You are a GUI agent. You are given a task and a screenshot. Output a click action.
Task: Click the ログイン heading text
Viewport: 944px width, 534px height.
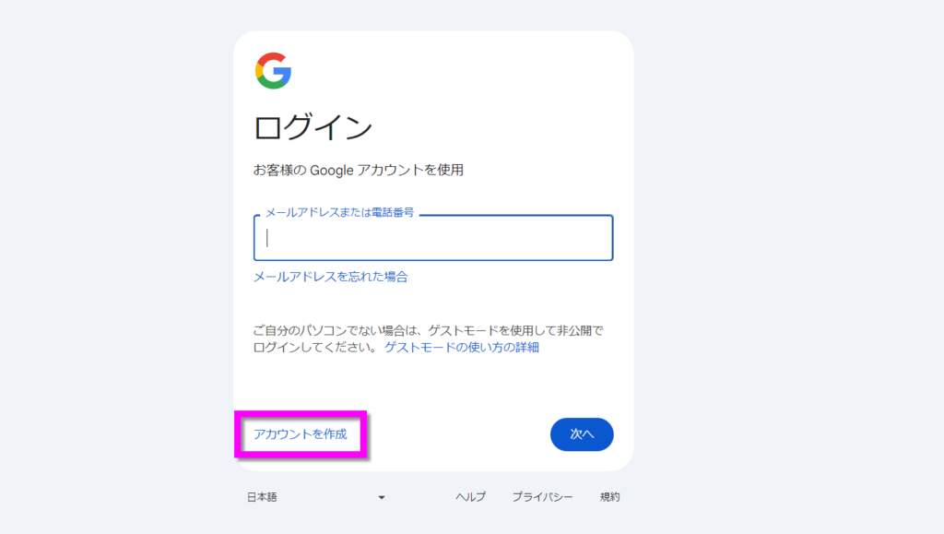(x=313, y=126)
